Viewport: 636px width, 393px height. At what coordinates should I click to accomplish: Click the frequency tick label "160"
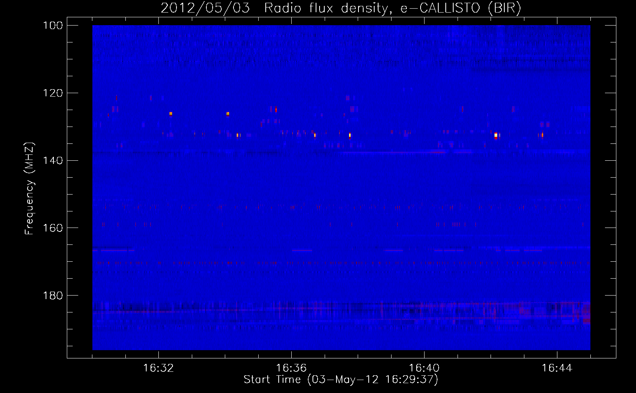(53, 228)
